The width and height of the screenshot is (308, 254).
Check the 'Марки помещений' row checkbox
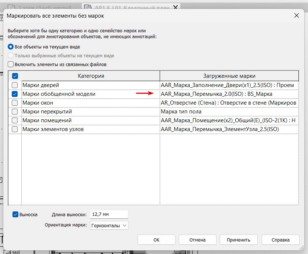point(15,120)
